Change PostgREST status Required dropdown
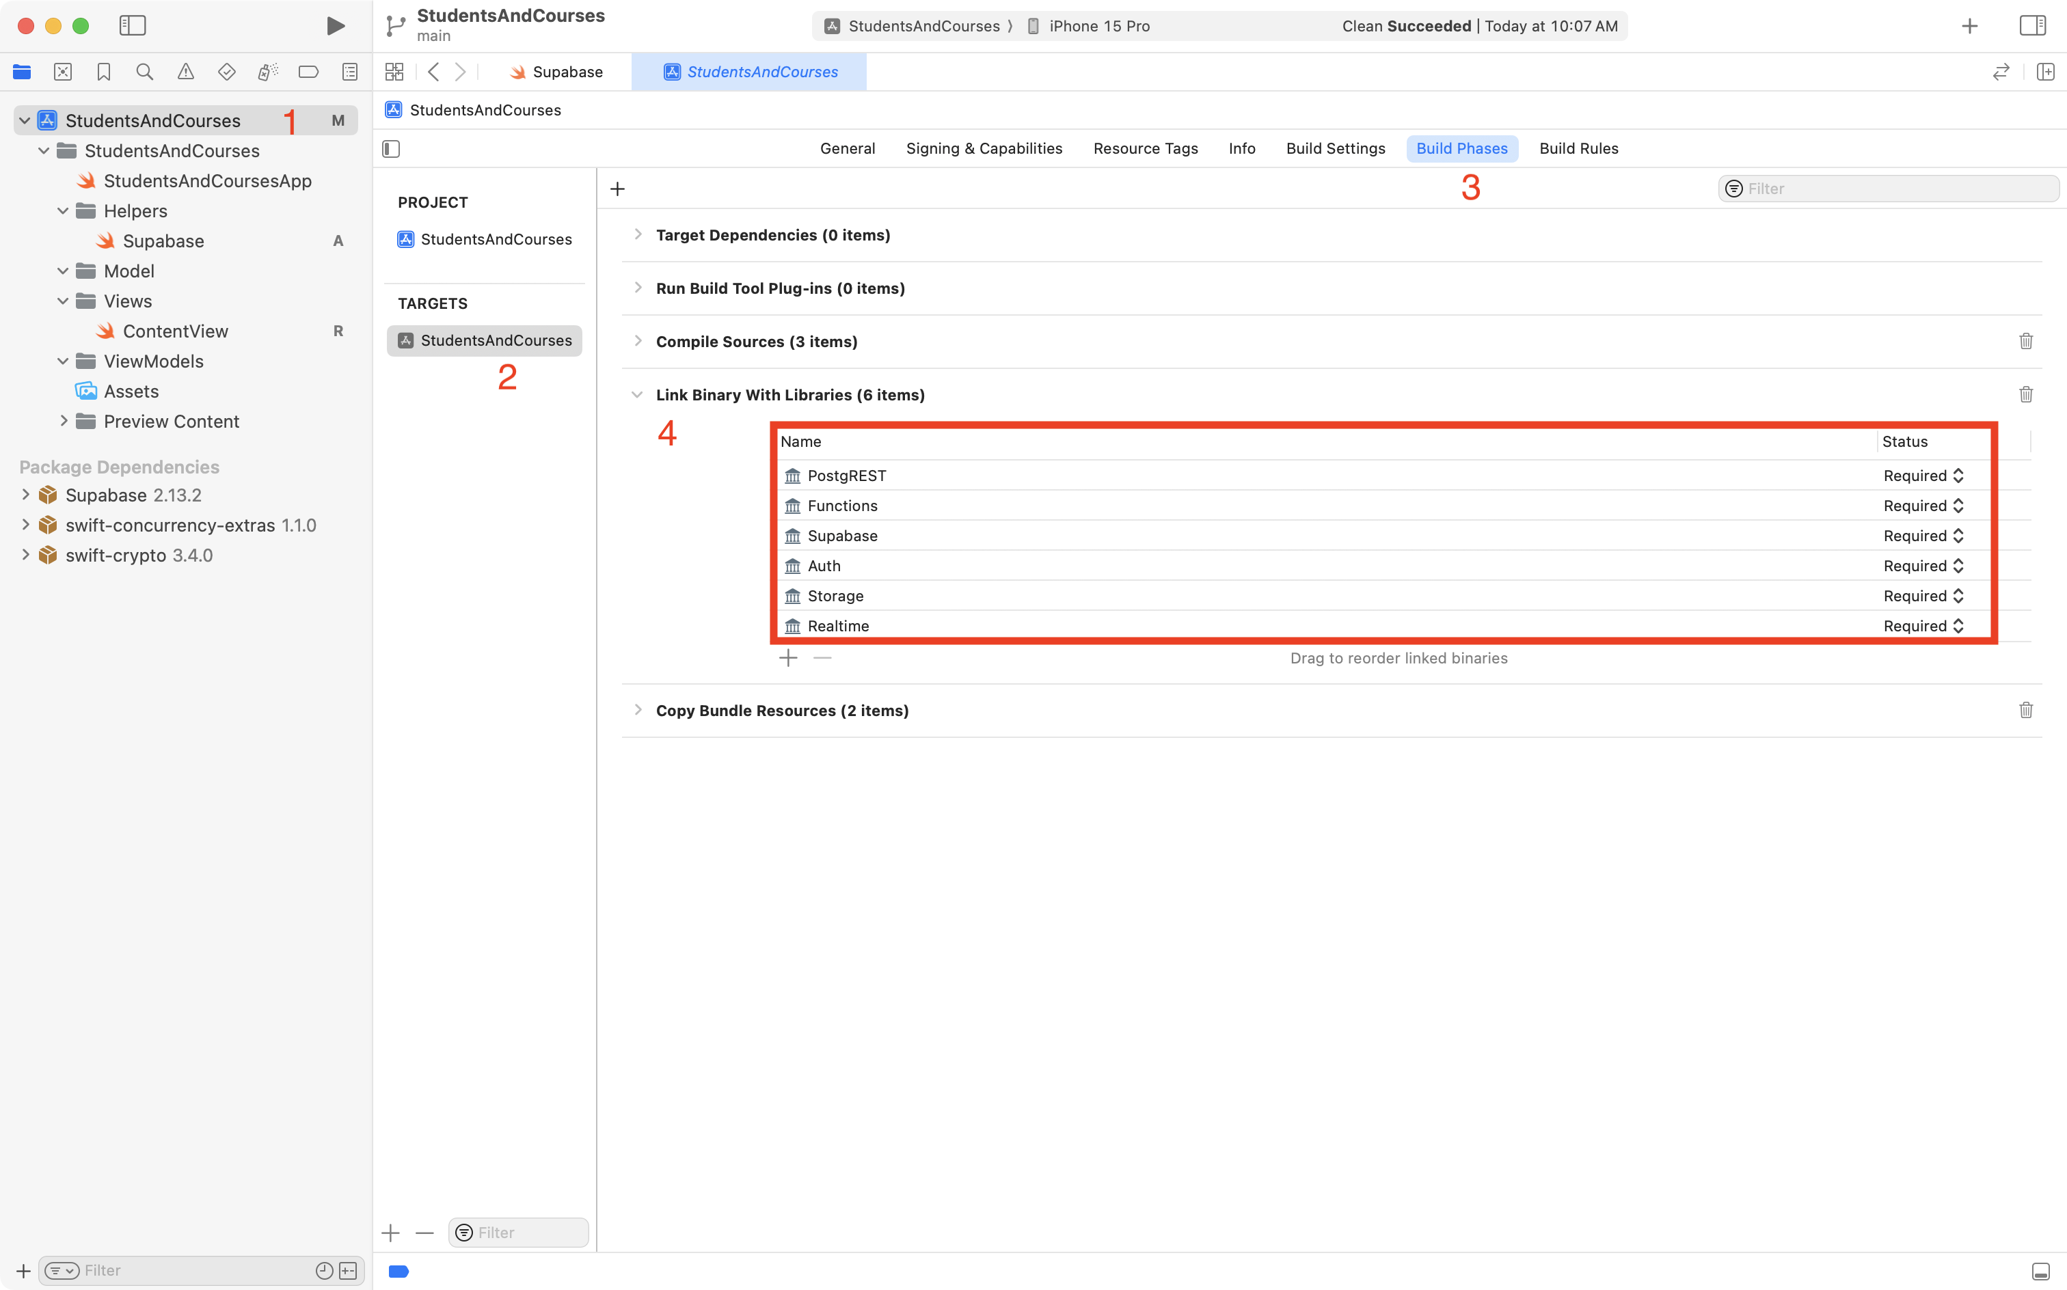The width and height of the screenshot is (2067, 1290). (1923, 476)
